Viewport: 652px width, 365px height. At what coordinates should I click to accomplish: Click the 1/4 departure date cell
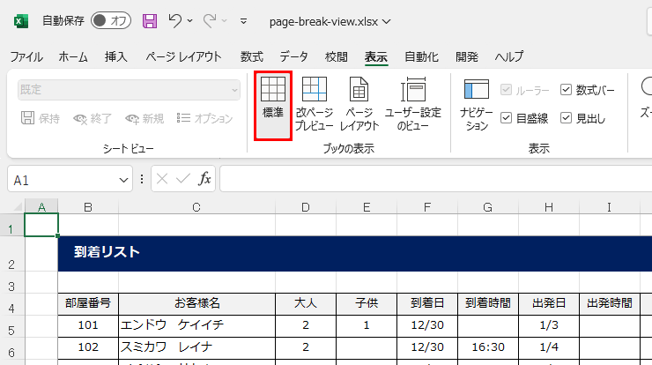(x=549, y=348)
